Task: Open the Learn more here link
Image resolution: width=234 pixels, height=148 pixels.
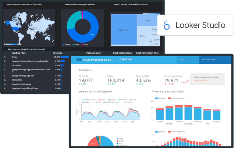Action: click(200, 80)
